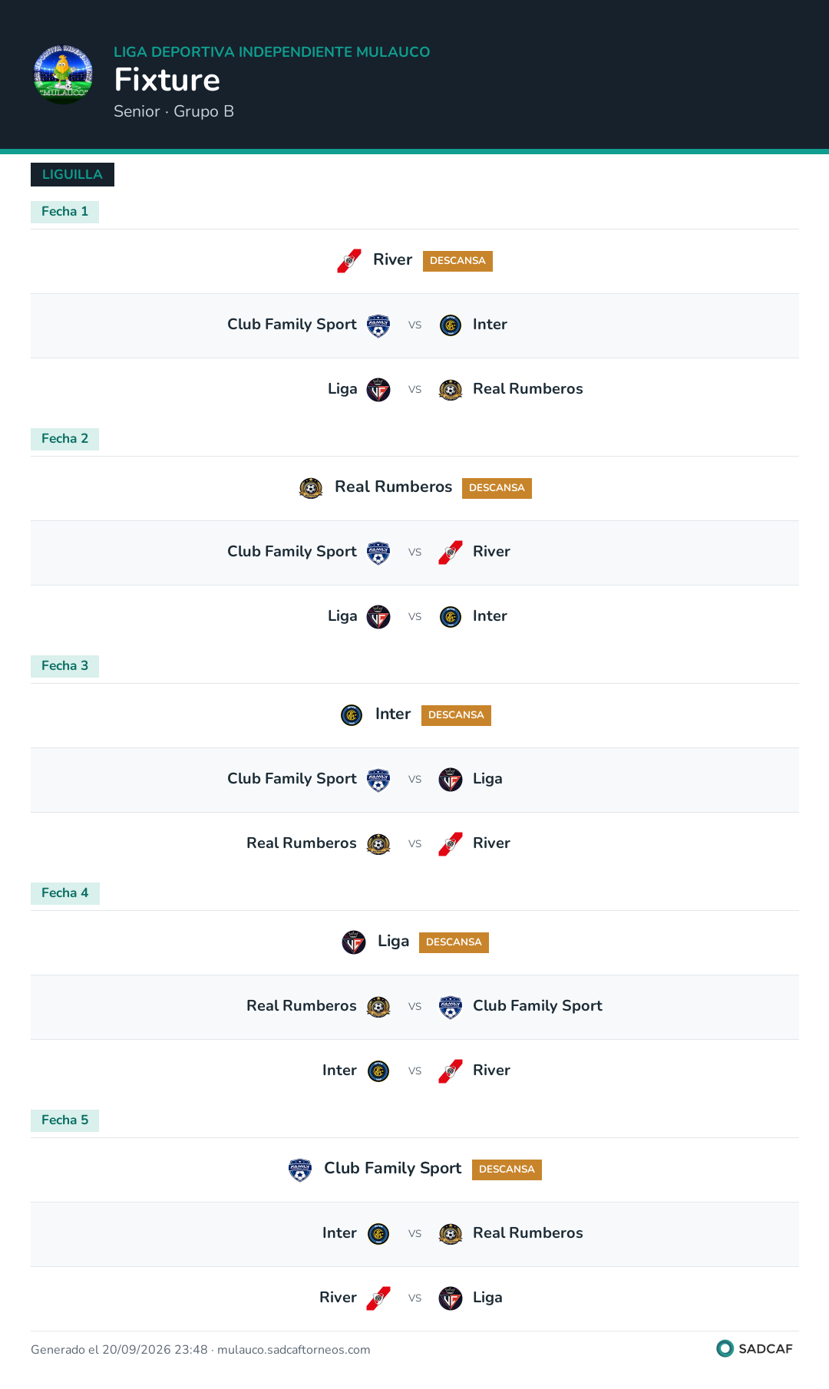Click Real Rumberos team name in Fecha 1
Image resolution: width=829 pixels, height=1389 pixels.
click(x=528, y=389)
